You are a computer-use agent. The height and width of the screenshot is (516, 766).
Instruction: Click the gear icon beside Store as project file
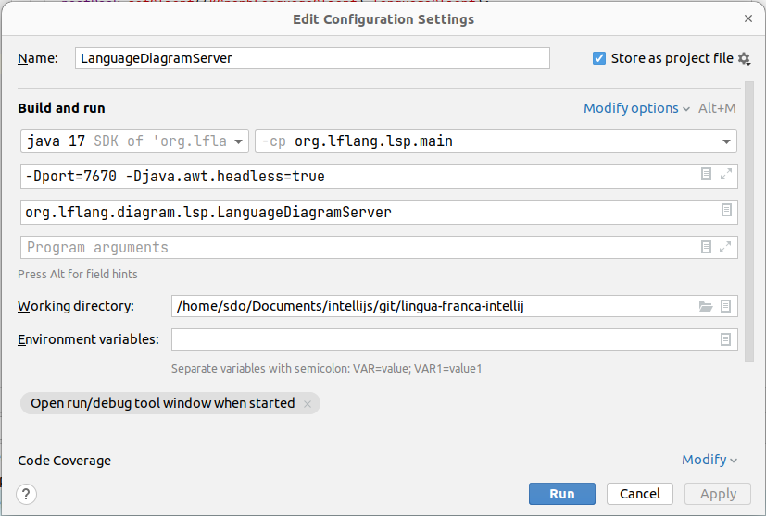coord(744,58)
